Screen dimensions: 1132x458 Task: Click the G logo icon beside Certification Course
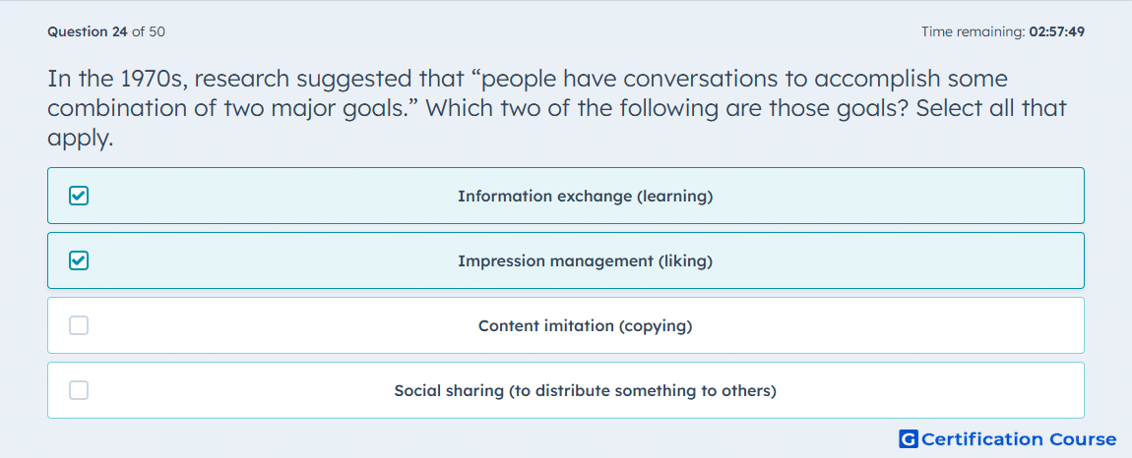coord(909,438)
